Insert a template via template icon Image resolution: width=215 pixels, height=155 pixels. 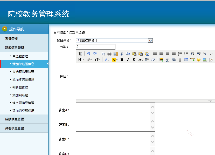pyautogui.click(x=116, y=54)
